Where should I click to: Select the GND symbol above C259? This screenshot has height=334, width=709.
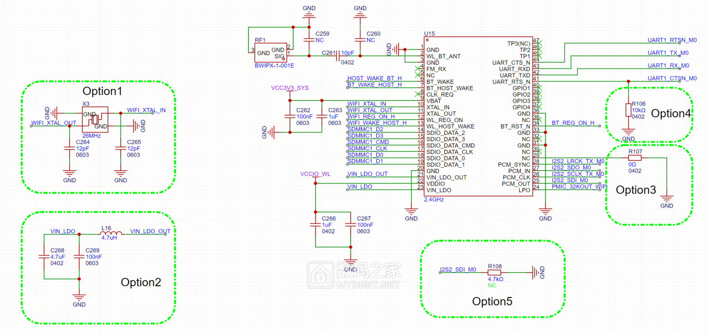[x=309, y=15]
